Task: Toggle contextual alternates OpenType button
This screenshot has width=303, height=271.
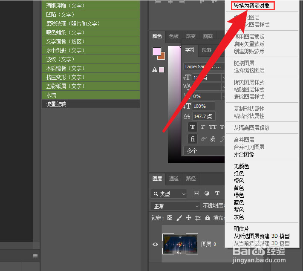Action: tap(203, 139)
